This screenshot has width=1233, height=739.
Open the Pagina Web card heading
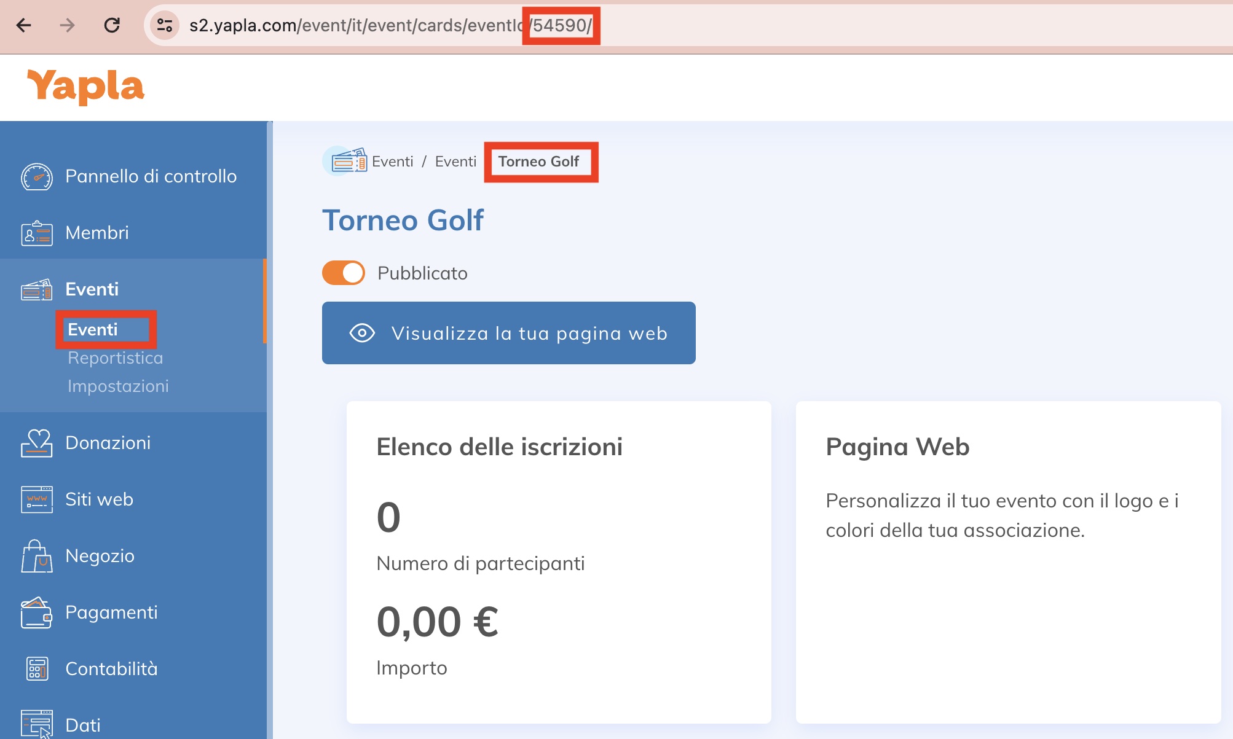pos(898,447)
